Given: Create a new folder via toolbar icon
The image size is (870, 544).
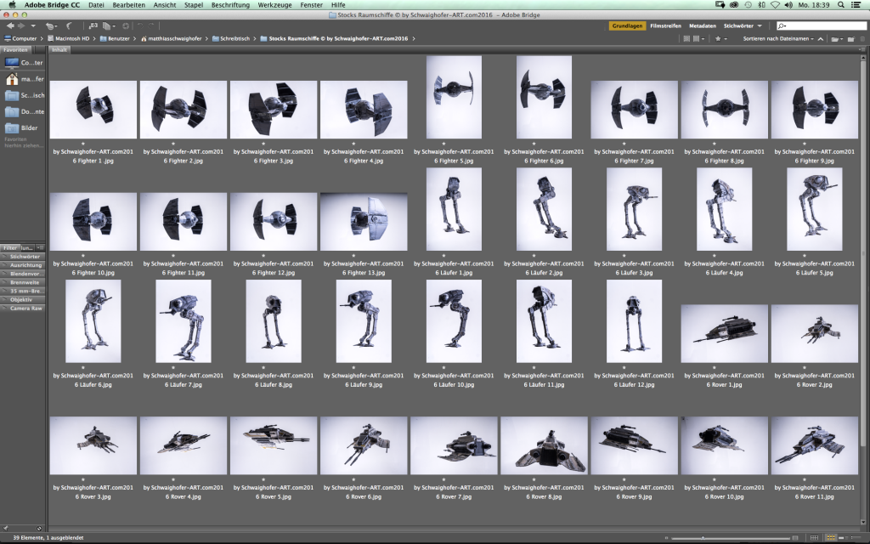Looking at the screenshot, I should 850,39.
